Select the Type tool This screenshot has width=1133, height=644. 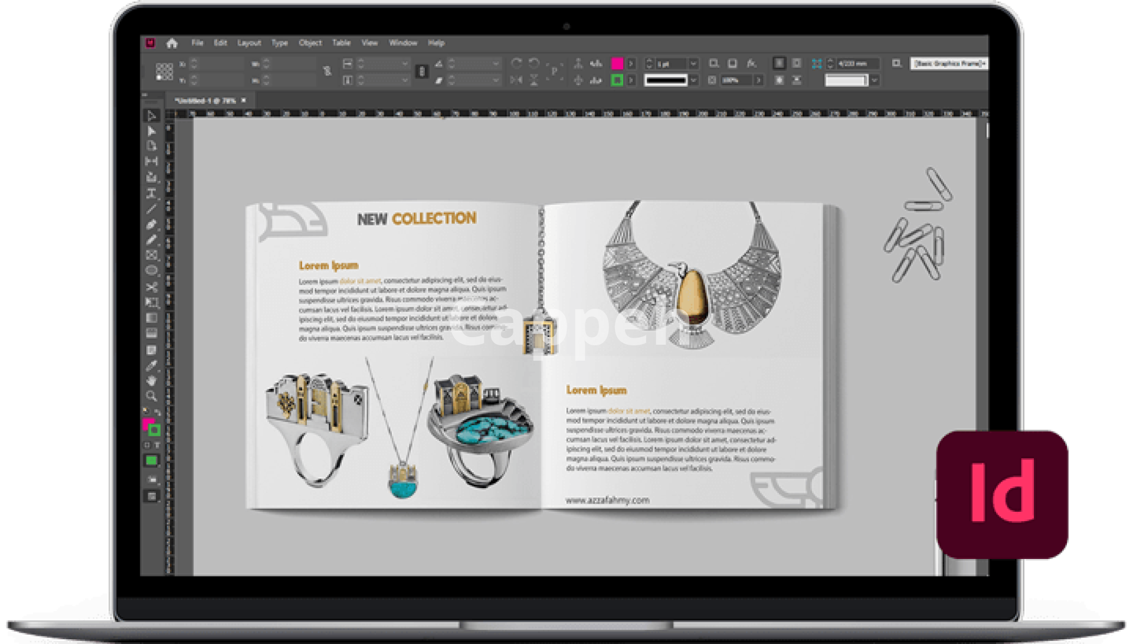point(152,193)
